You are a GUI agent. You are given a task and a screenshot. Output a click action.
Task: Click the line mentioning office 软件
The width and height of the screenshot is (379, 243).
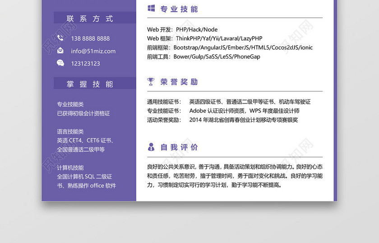(87, 186)
